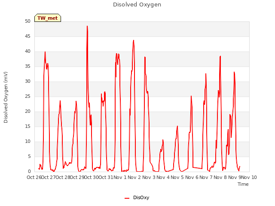
Task: Click the Nov 1 peak reaching about 44
Action: (x=134, y=40)
